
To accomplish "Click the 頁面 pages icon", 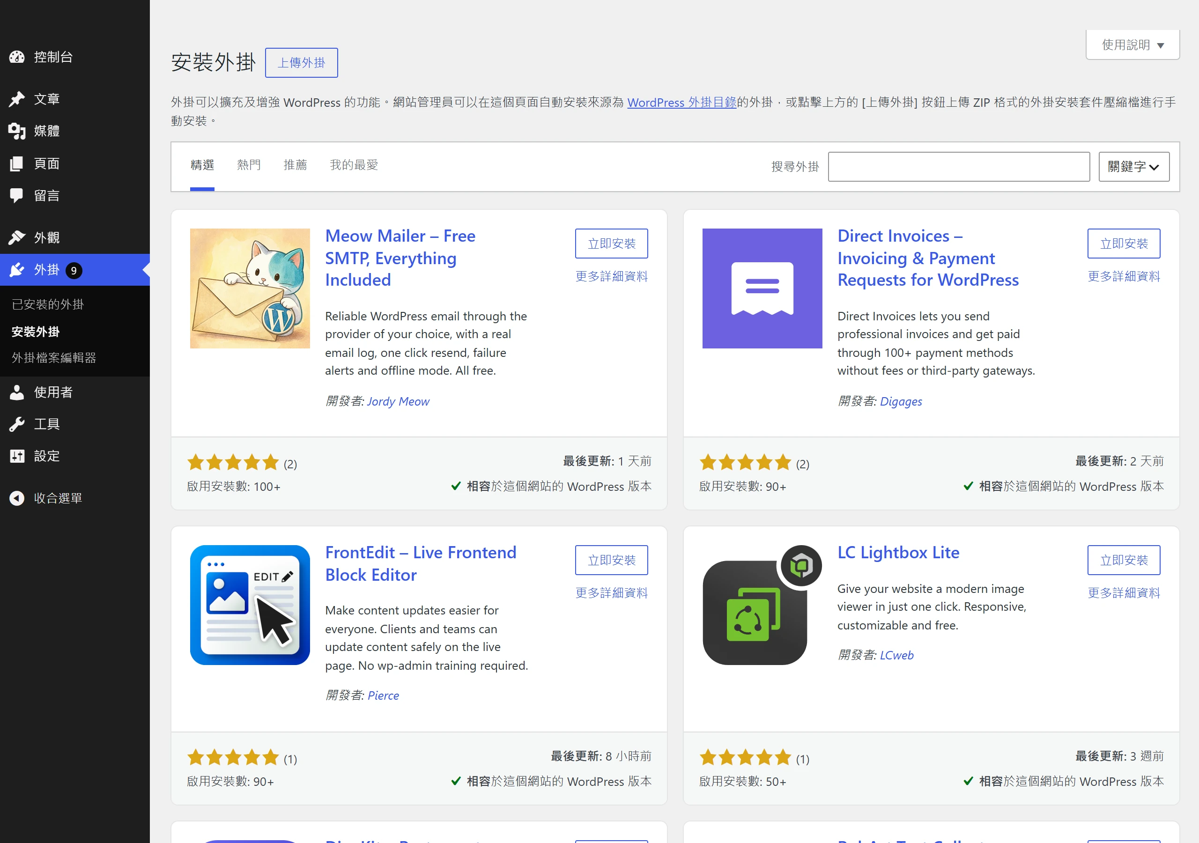I will (17, 163).
